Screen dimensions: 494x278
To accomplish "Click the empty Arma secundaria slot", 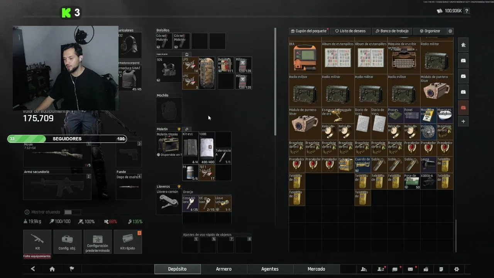I will click(x=57, y=187).
